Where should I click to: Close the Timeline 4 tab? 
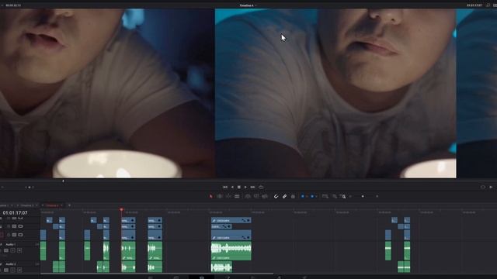[43, 205]
